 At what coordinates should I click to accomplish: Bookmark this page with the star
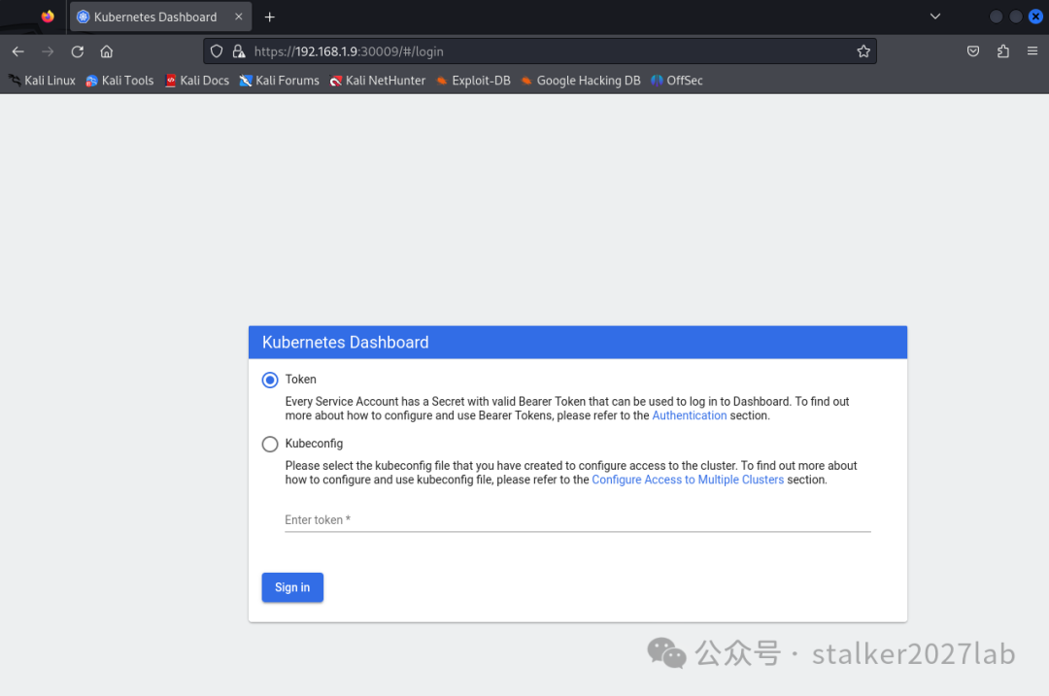pos(863,51)
